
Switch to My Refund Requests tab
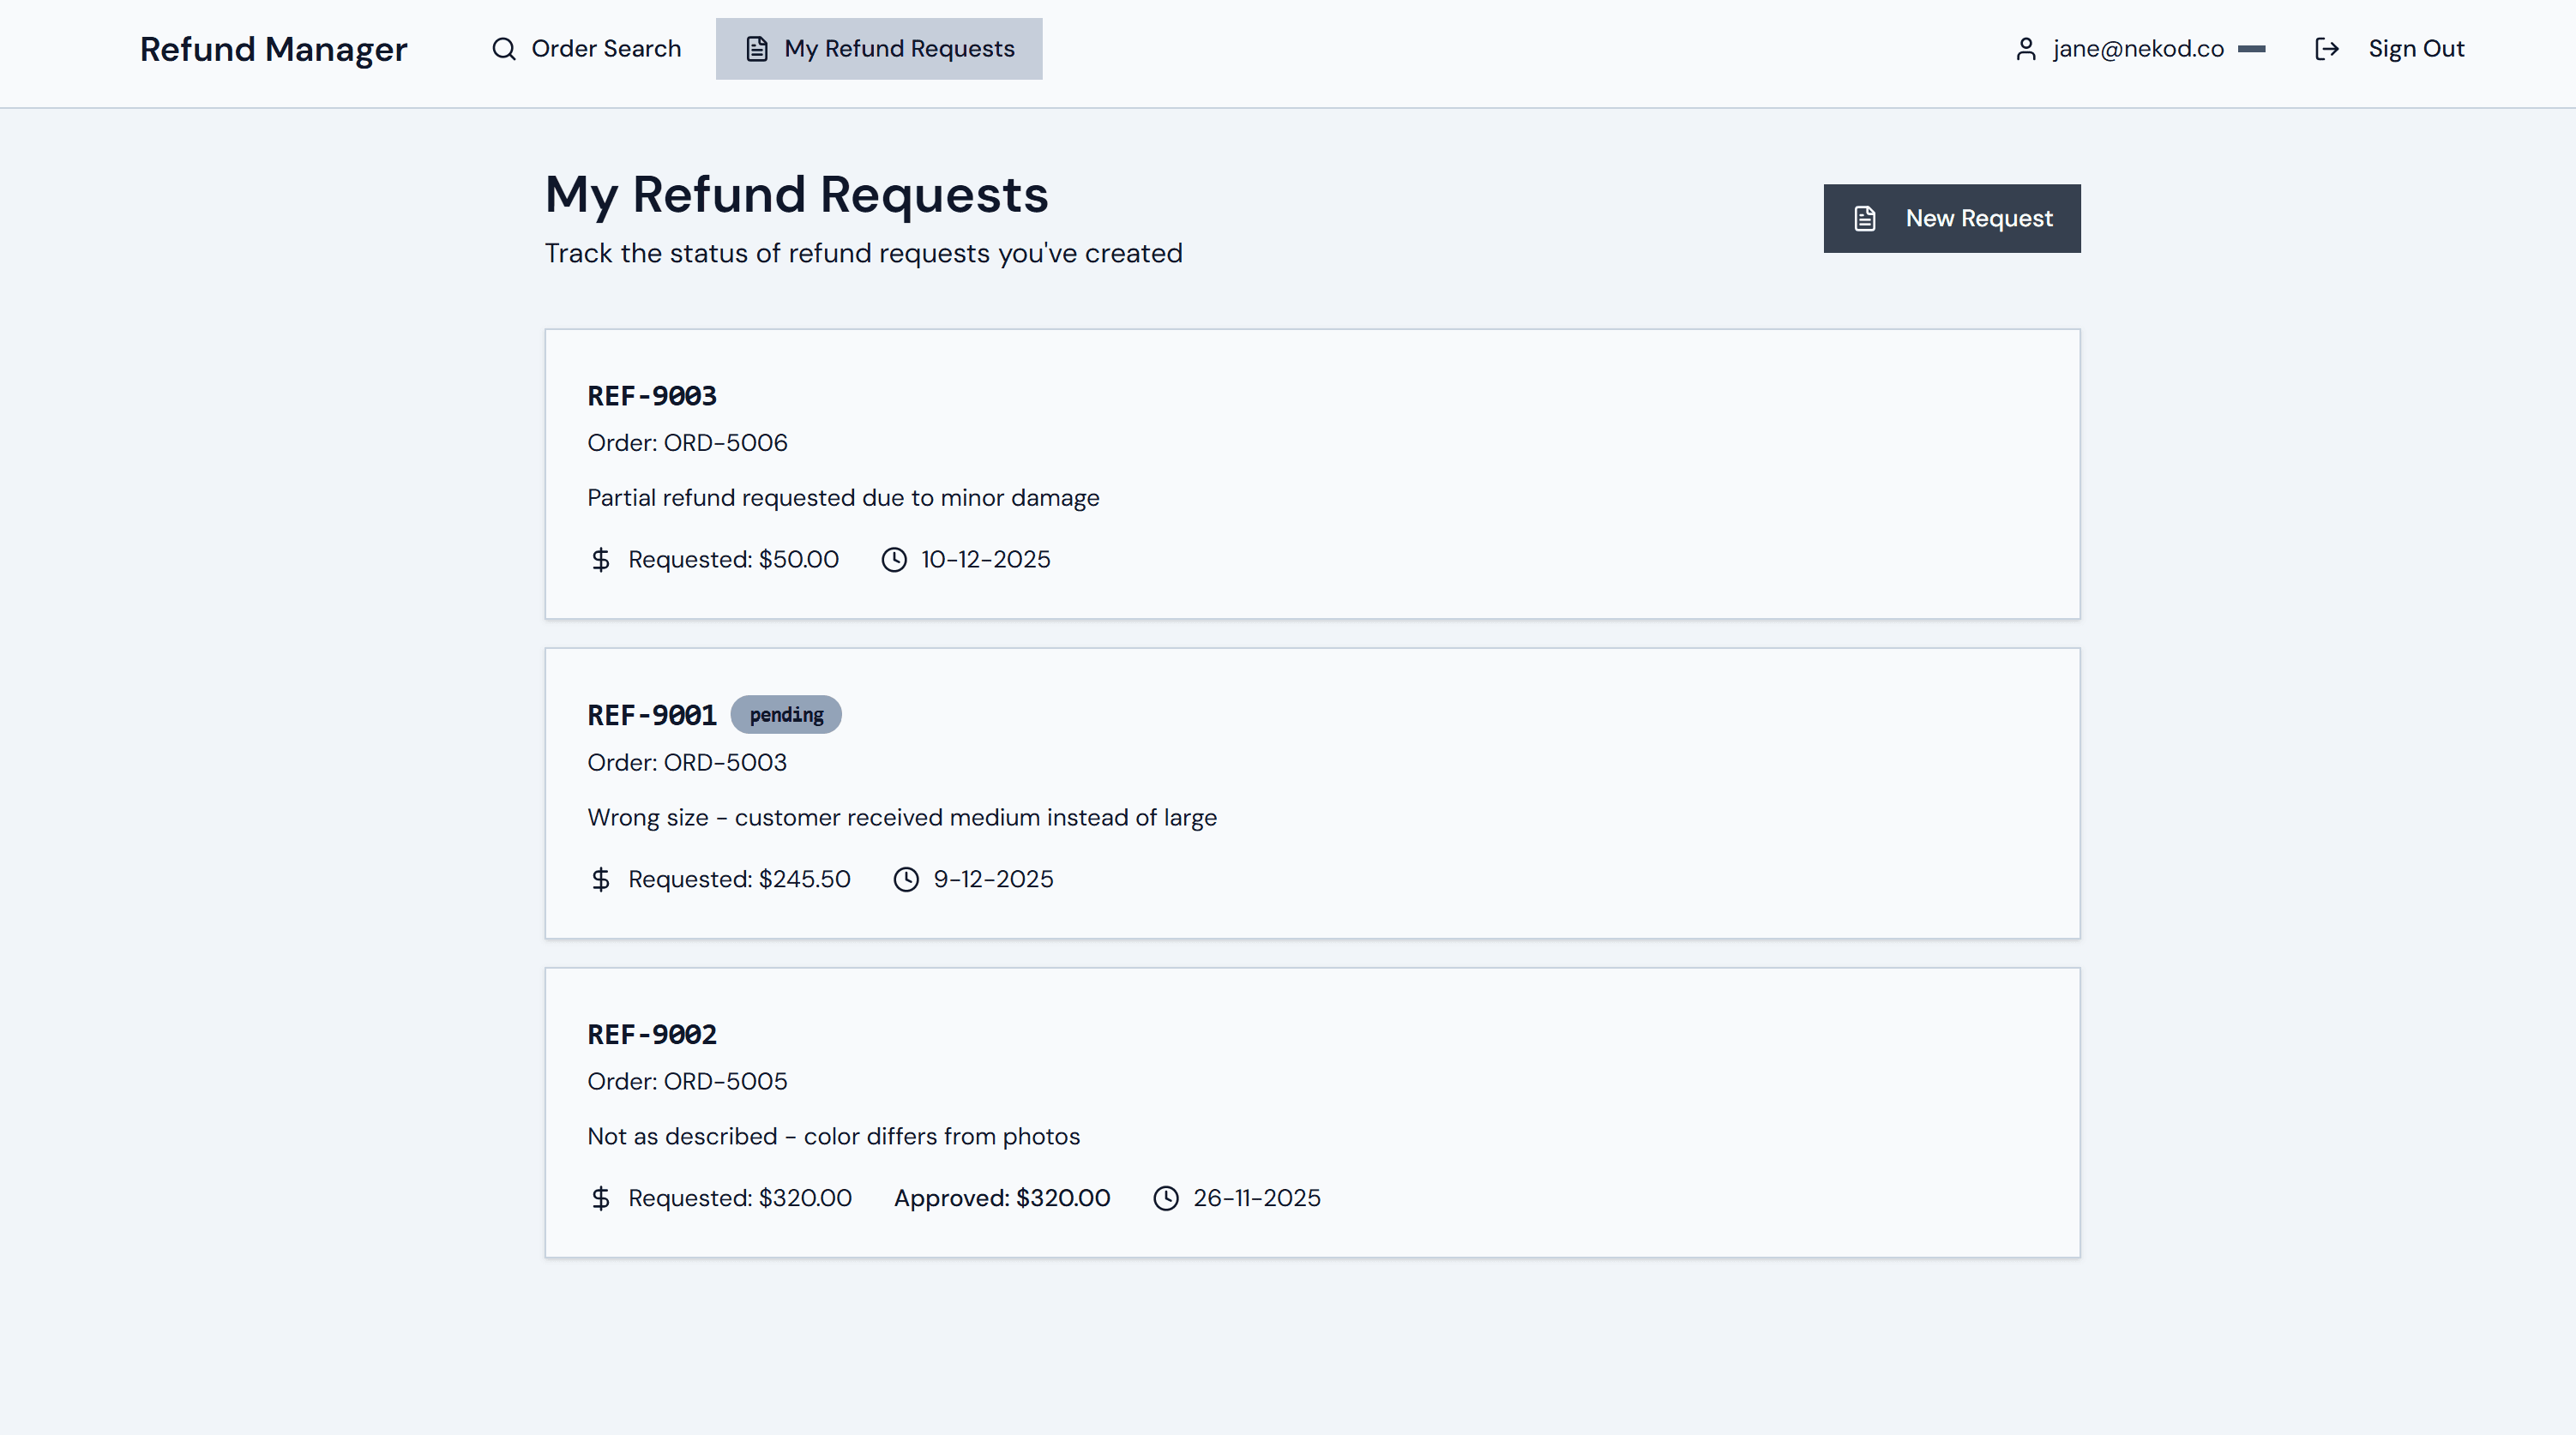[x=878, y=49]
